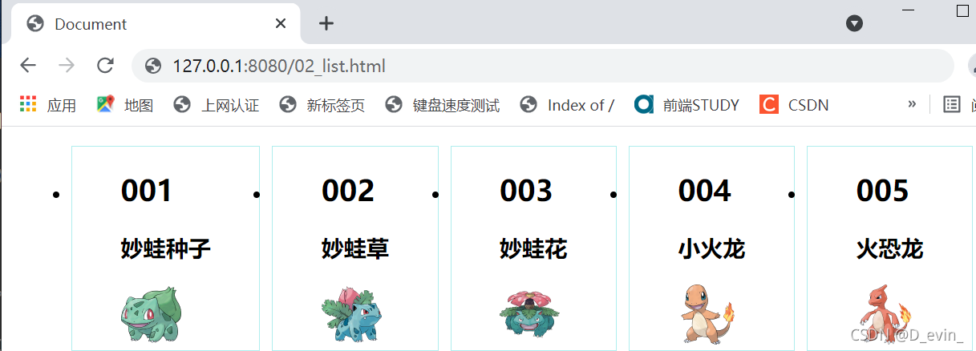The height and width of the screenshot is (351, 976).
Task: Open the 上网认证 bookmark
Action: [217, 105]
